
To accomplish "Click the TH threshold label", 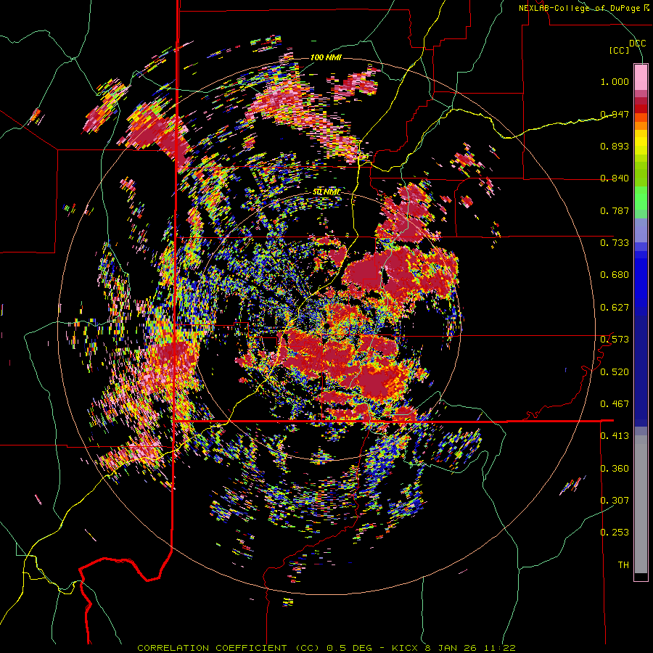I will pyautogui.click(x=623, y=565).
